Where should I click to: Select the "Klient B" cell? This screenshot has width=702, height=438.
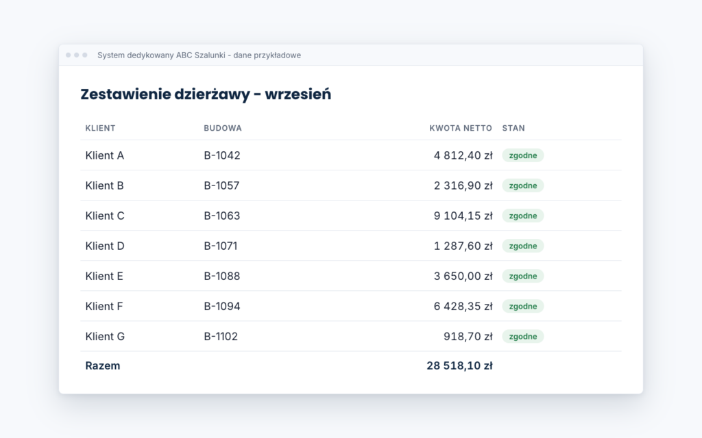[x=104, y=185]
